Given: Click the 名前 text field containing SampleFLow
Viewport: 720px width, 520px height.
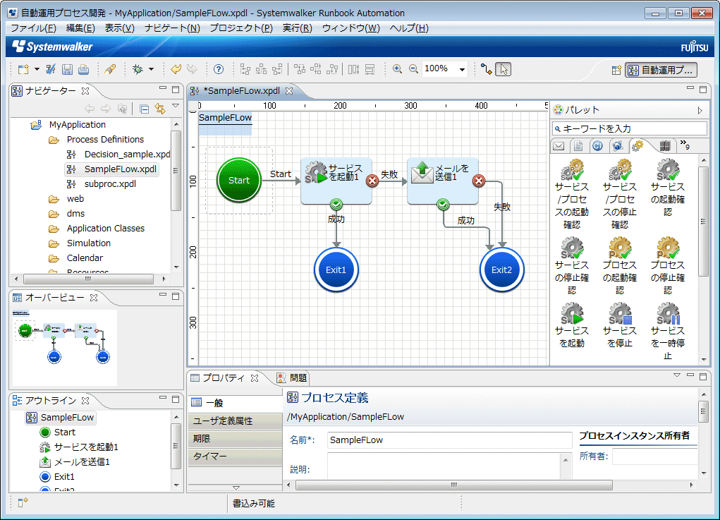Looking at the screenshot, I should [449, 440].
